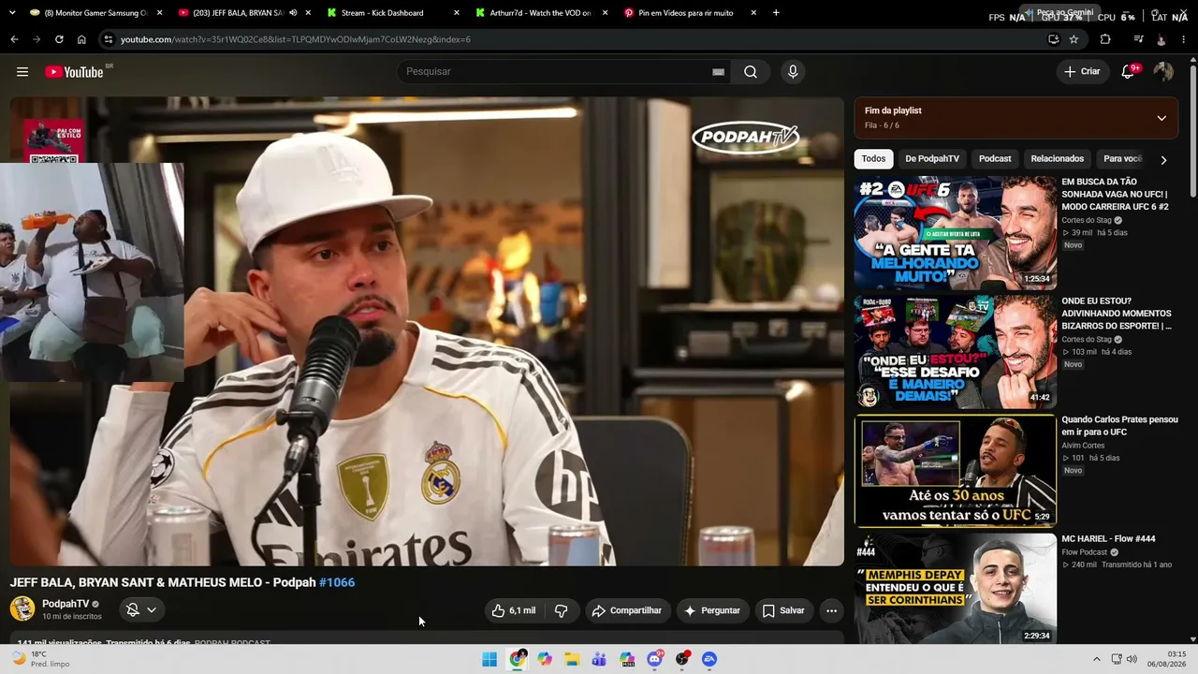1198x674 pixels.
Task: Open the PodpahTV channel name link
Action: pyautogui.click(x=66, y=604)
